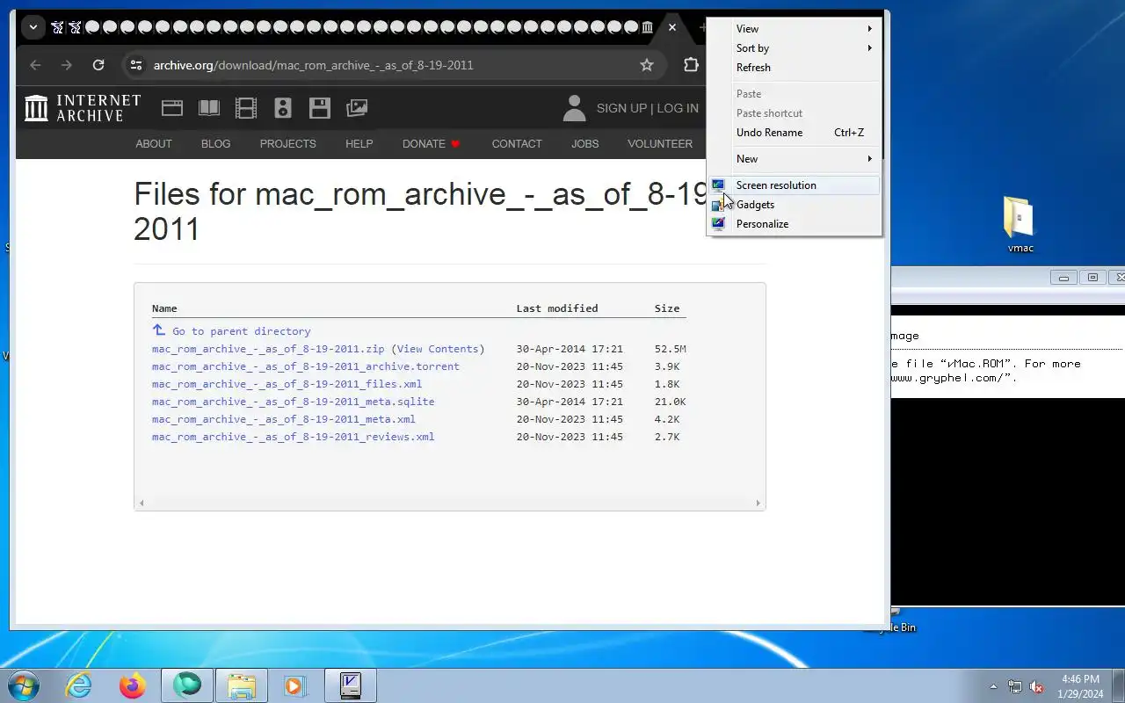Viewport: 1125px width, 703px height.
Task: Go back to the previous page
Action: [35, 65]
